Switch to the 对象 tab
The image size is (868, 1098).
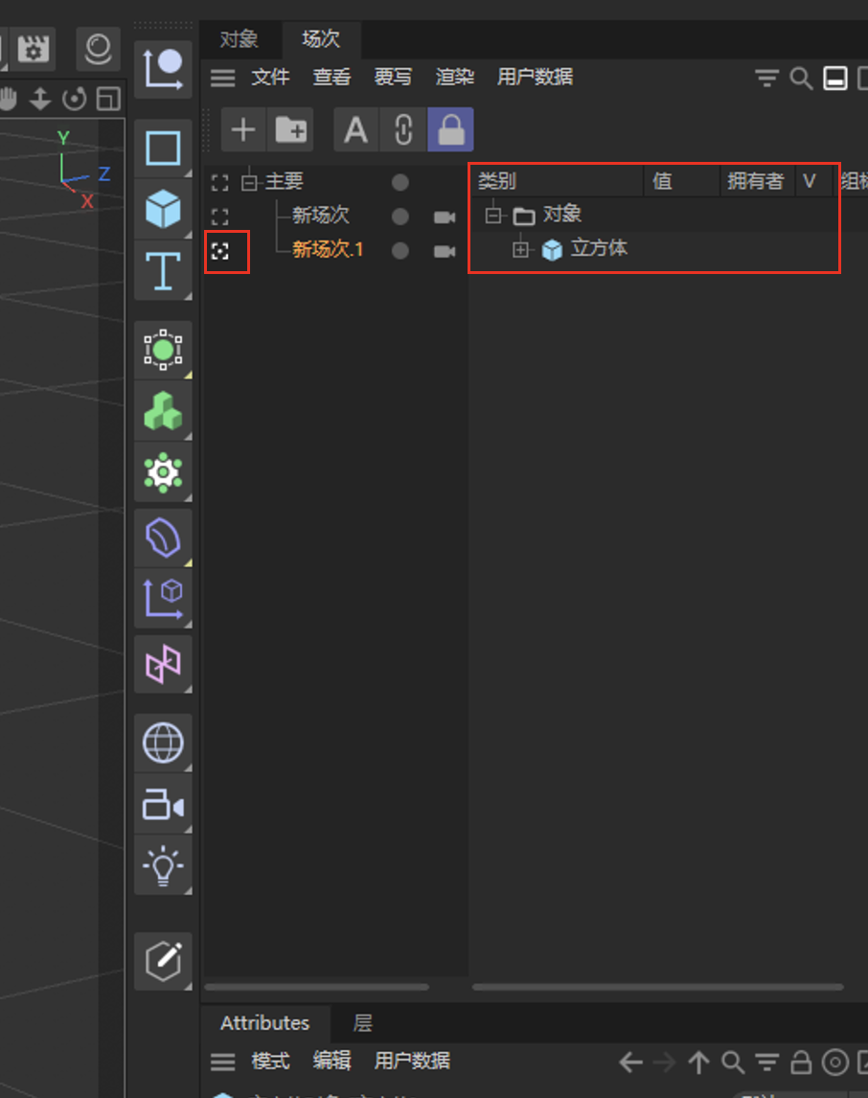[240, 39]
